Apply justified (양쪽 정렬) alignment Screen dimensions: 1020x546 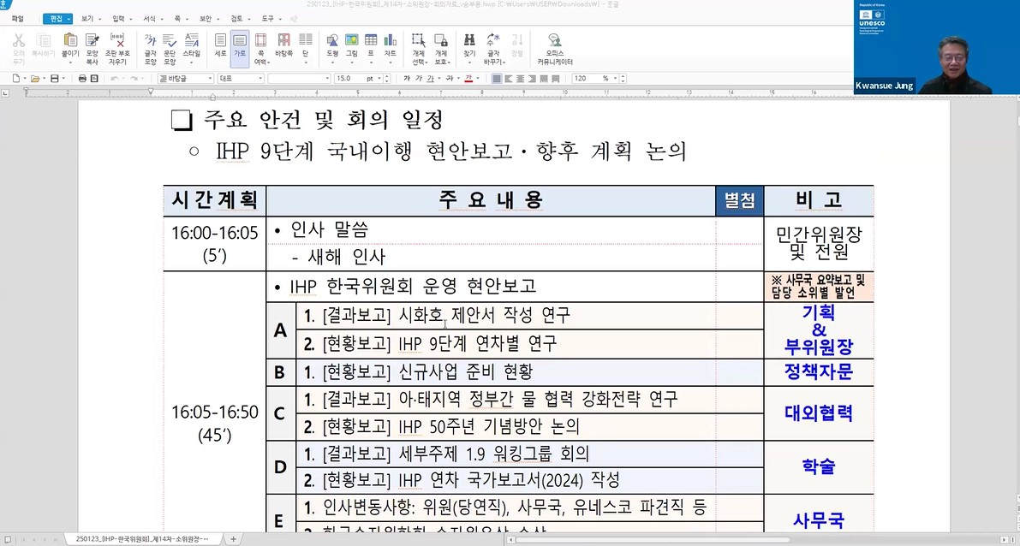coord(497,79)
